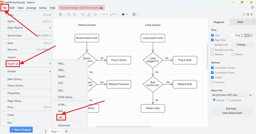Click the Line Color pencil icon

coord(89,15)
